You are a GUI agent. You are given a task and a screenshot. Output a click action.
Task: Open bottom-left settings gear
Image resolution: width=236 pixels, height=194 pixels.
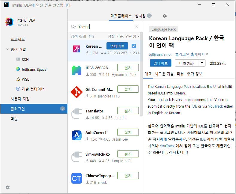[8, 187]
